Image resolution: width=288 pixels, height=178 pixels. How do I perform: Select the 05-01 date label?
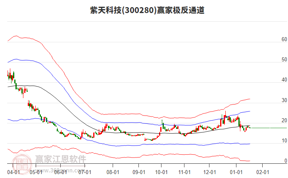pyautogui.click(x=36, y=172)
